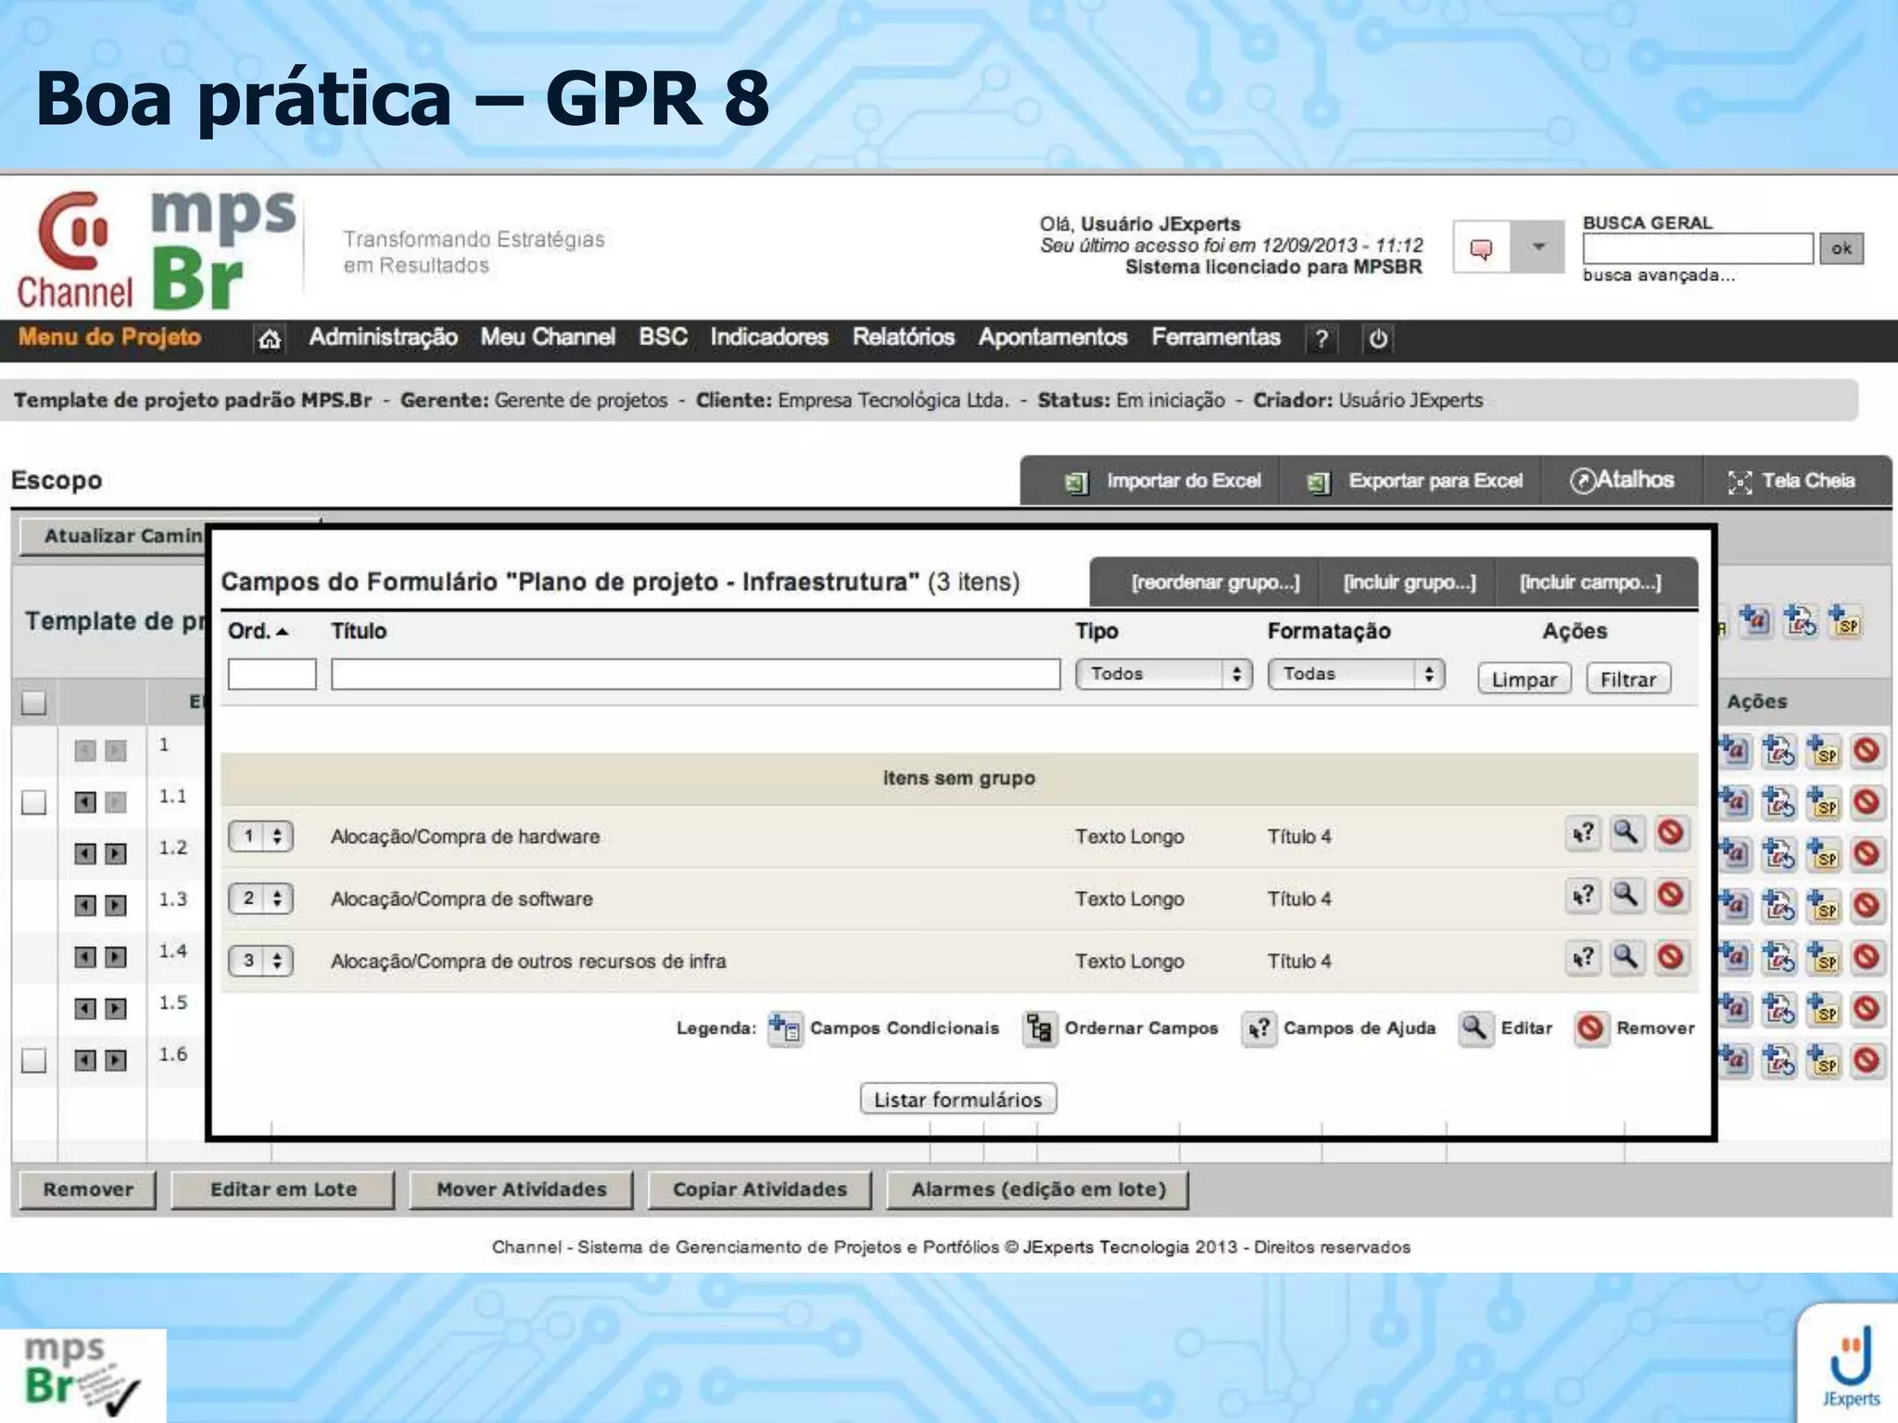This screenshot has width=1898, height=1423.
Task: Click [incluir campo...] tab
Action: [x=1590, y=583]
